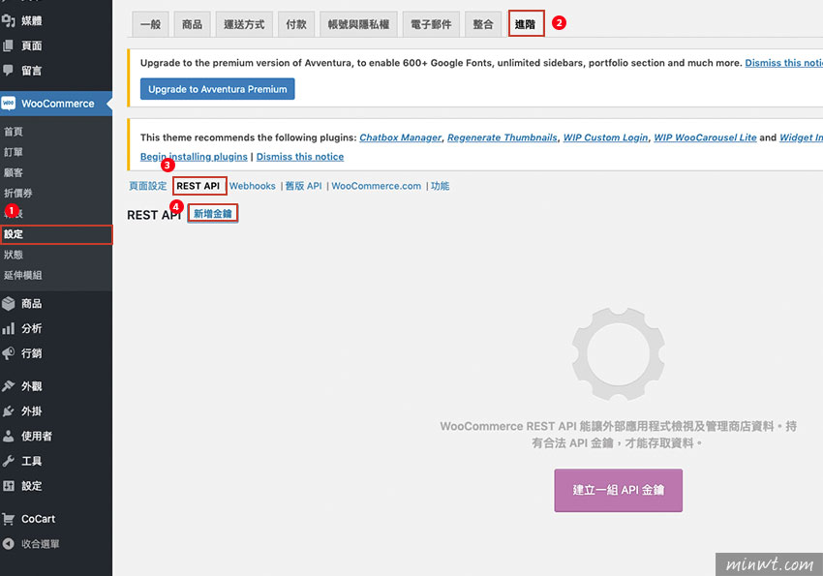Open the WIP Custom Login plugin link
Viewport: 823px width, 576px height.
[x=606, y=137]
